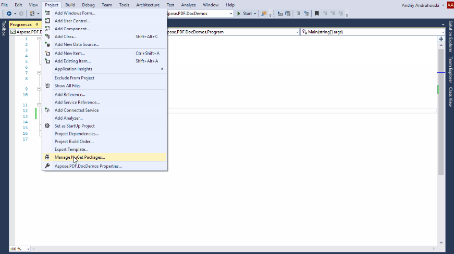This screenshot has height=254, width=454.
Task: Open the zoom level 100% dropdown
Action: pyautogui.click(x=19, y=249)
